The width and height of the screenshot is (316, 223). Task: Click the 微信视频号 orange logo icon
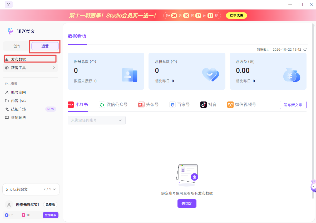coord(230,105)
